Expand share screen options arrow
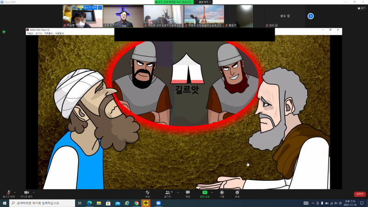Image resolution: width=368 pixels, height=207 pixels. tap(212, 192)
